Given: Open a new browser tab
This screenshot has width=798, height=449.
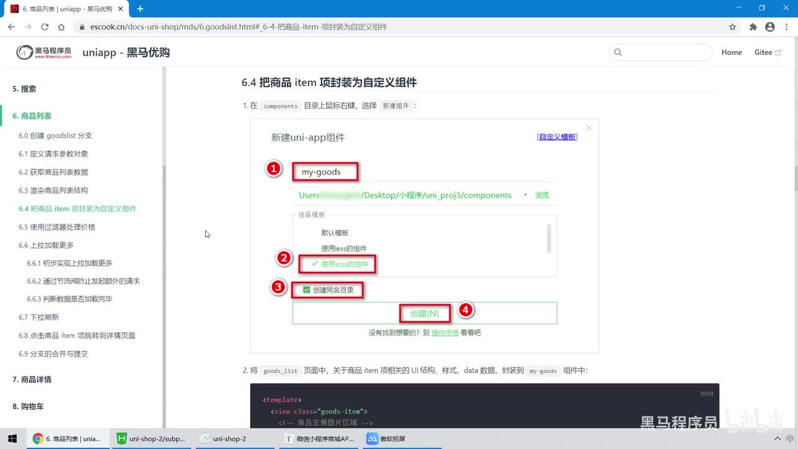Looking at the screenshot, I should [x=140, y=9].
